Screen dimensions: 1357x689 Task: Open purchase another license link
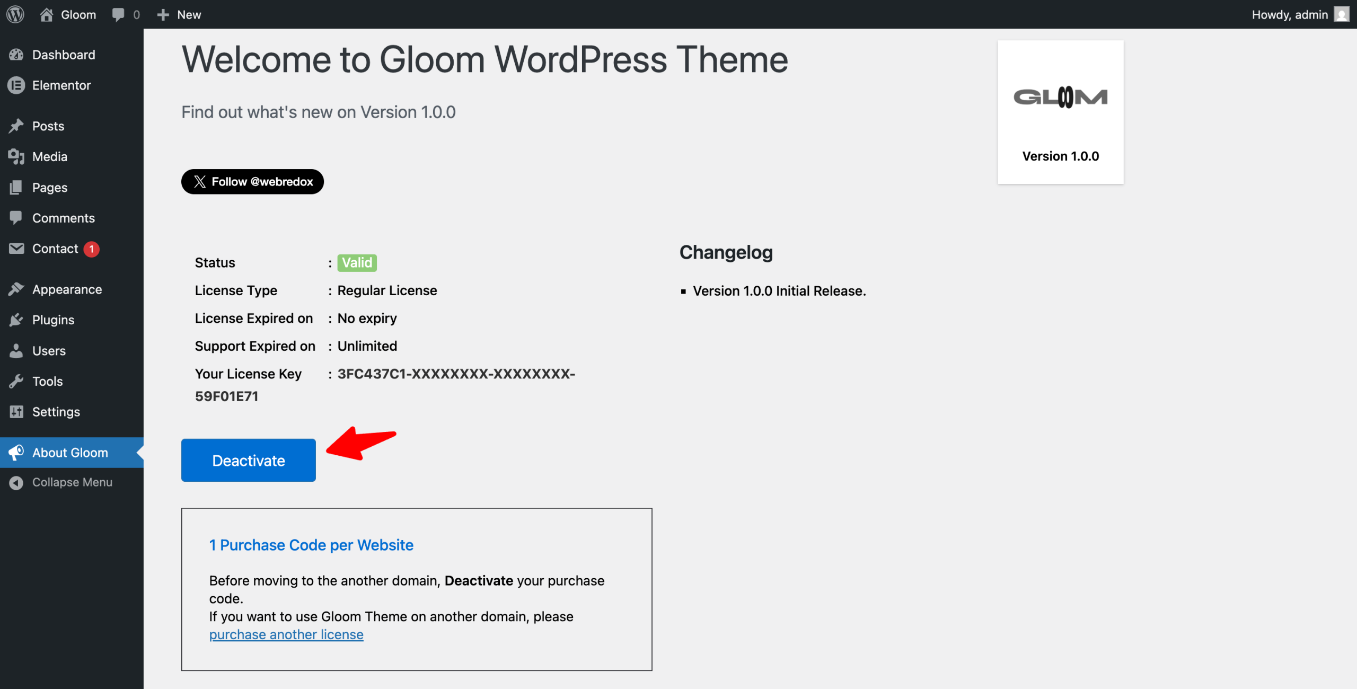coord(286,634)
